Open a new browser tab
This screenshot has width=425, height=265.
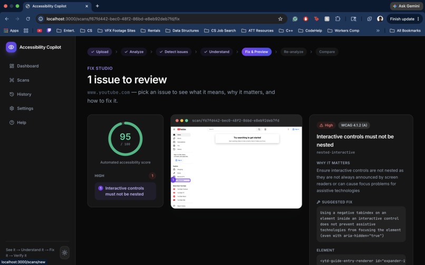coord(98,6)
